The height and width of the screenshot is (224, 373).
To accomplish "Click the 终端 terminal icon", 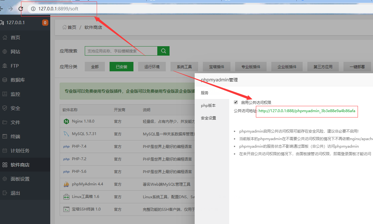I will (5, 136).
